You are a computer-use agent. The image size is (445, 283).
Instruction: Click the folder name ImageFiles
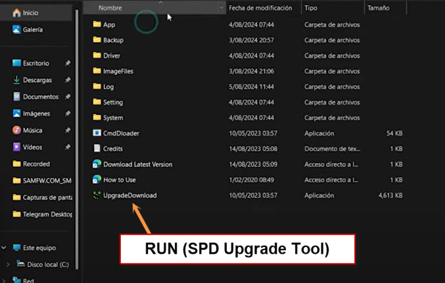pyautogui.click(x=118, y=71)
